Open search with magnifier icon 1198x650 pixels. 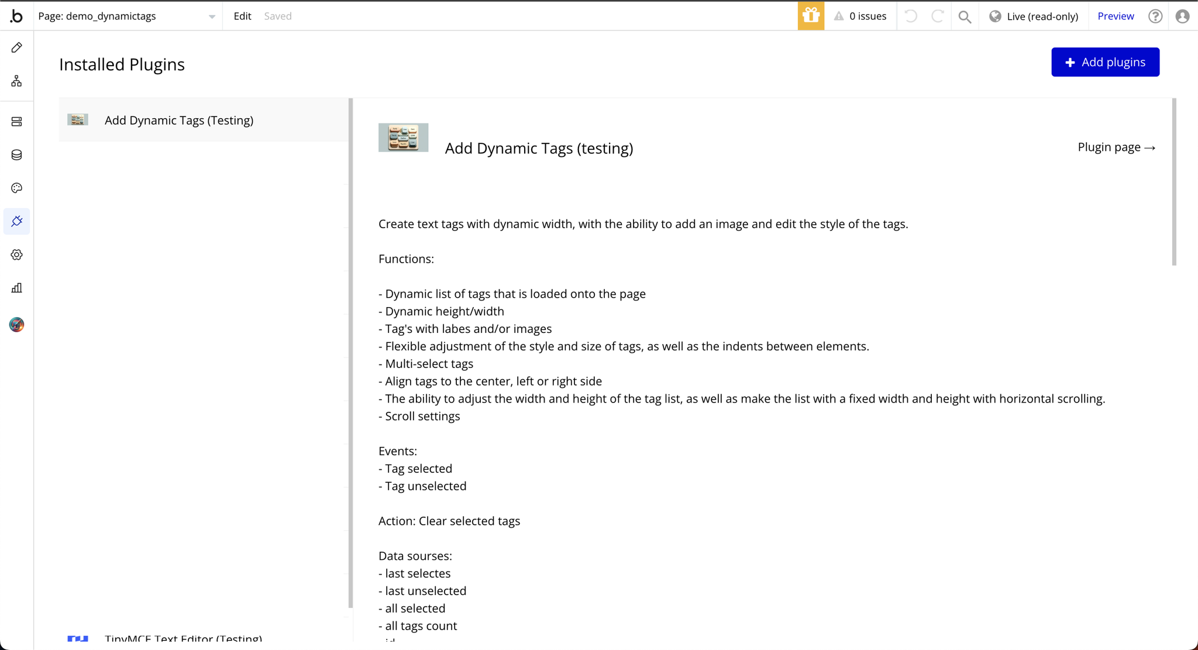965,16
